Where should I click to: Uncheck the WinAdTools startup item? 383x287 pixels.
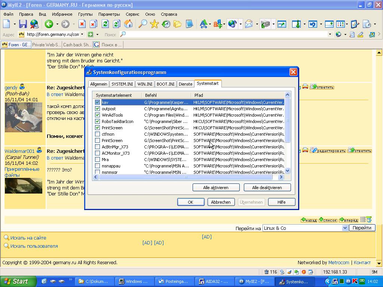point(98,115)
